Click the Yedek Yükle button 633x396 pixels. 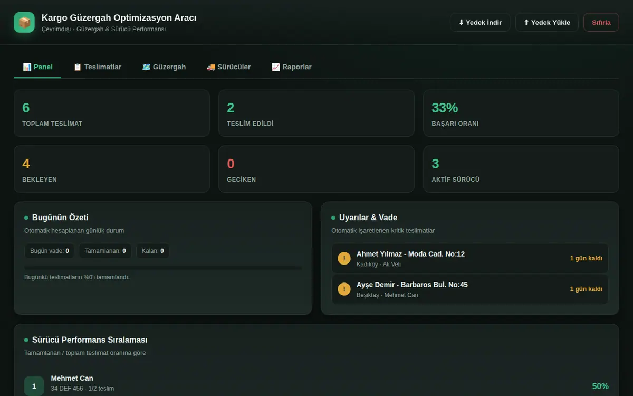pyautogui.click(x=547, y=22)
